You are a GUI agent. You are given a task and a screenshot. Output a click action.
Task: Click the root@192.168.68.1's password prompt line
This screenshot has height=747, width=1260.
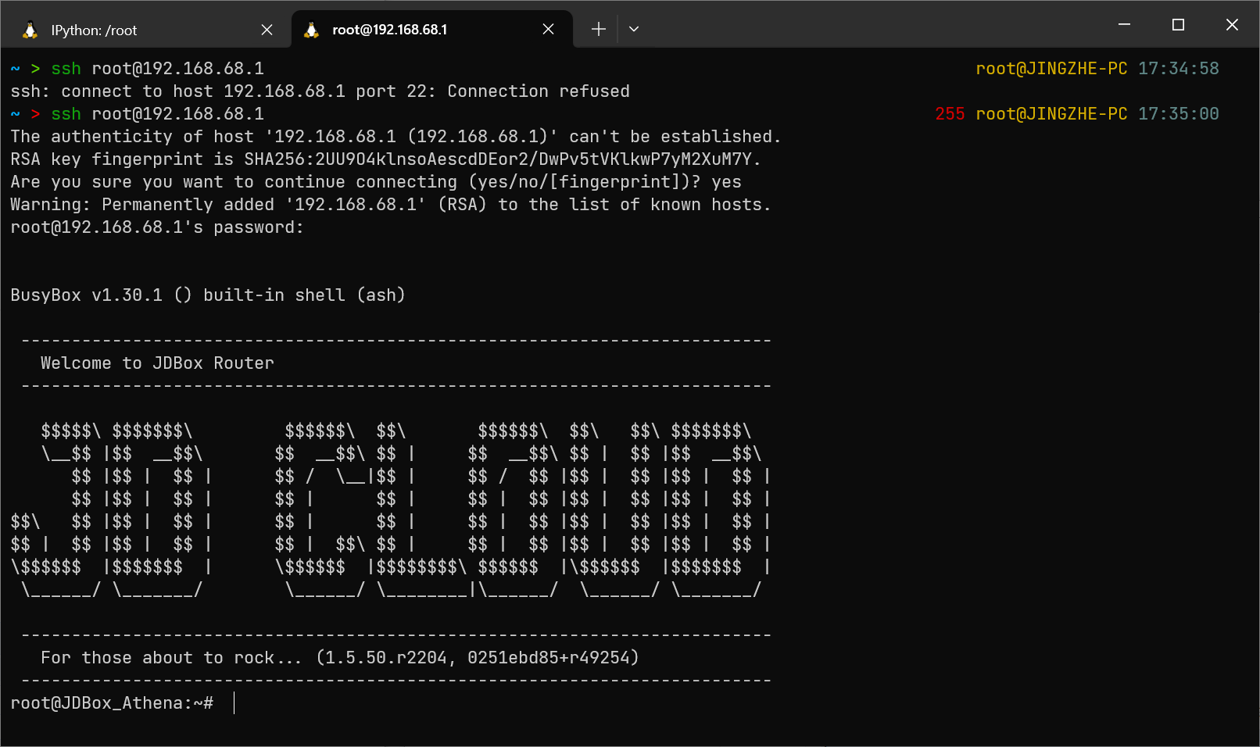pos(156,227)
